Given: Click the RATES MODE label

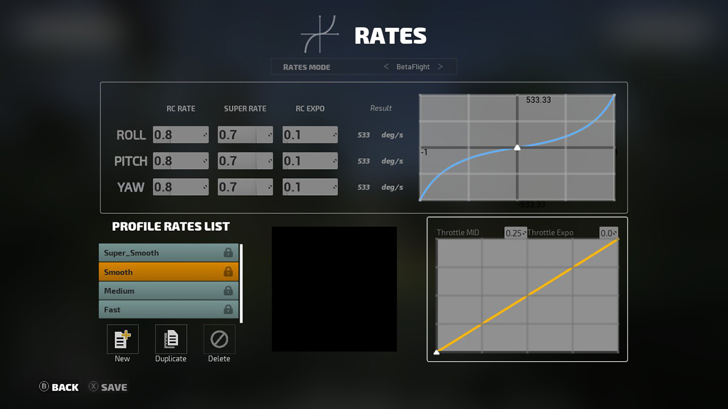Looking at the screenshot, I should [x=307, y=67].
